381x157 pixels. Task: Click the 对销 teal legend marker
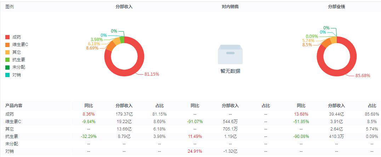[8, 75]
